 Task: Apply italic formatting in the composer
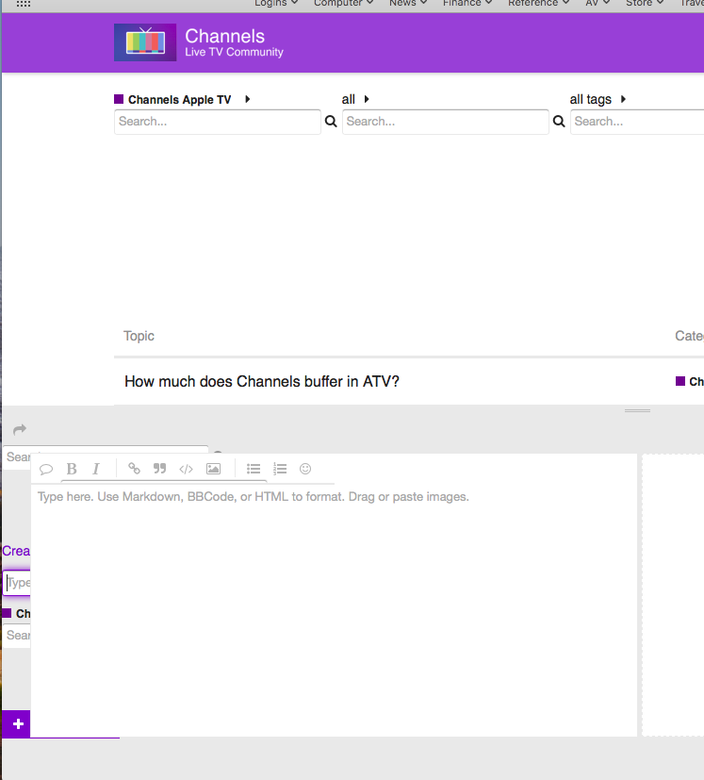95,469
